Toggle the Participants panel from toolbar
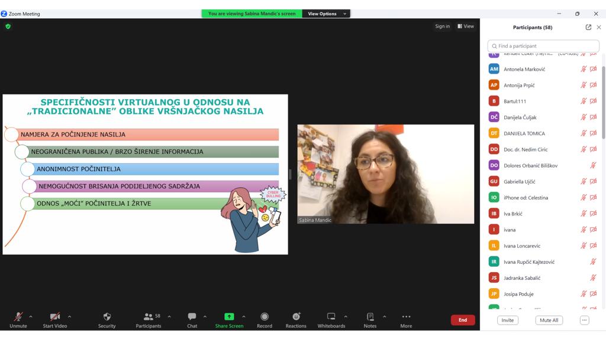606x340 pixels. pyautogui.click(x=149, y=317)
